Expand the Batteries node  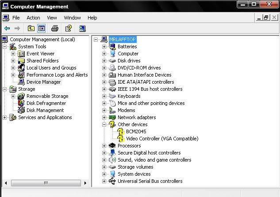[104, 46]
